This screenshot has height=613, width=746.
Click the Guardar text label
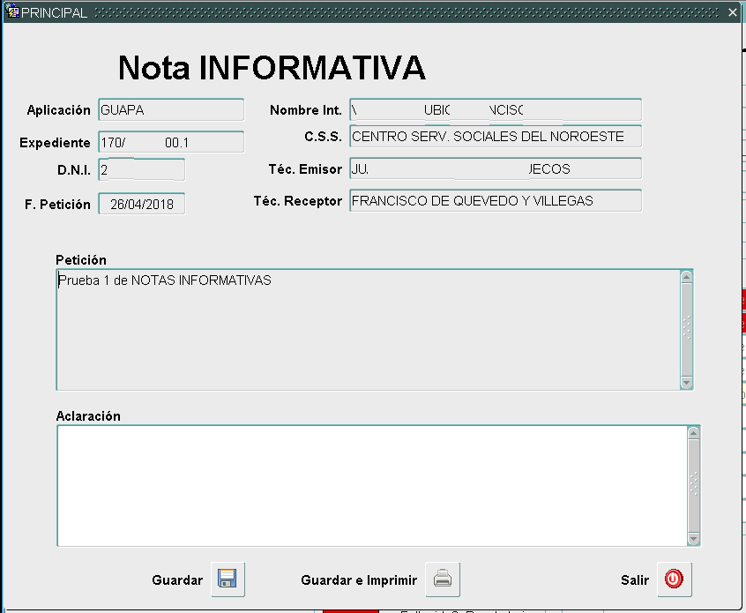click(x=177, y=580)
